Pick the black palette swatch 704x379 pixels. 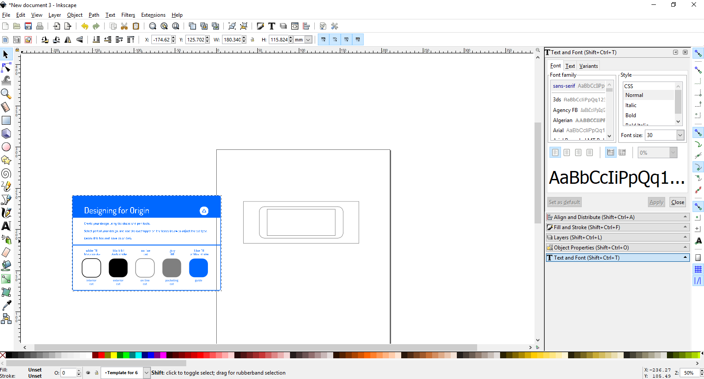click(x=9, y=355)
